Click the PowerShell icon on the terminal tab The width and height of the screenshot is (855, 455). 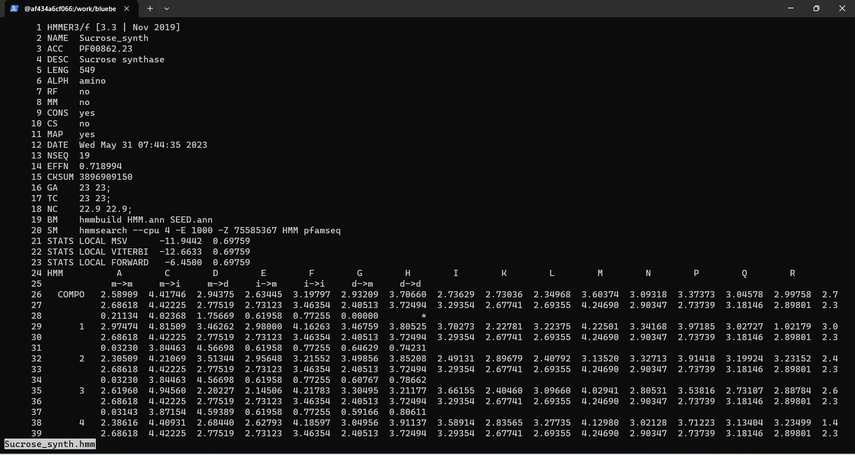click(x=14, y=8)
